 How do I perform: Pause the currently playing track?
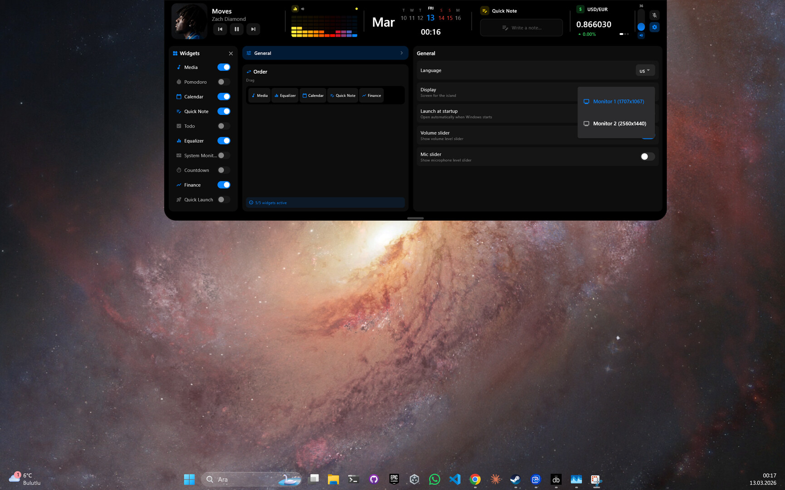[x=237, y=29]
